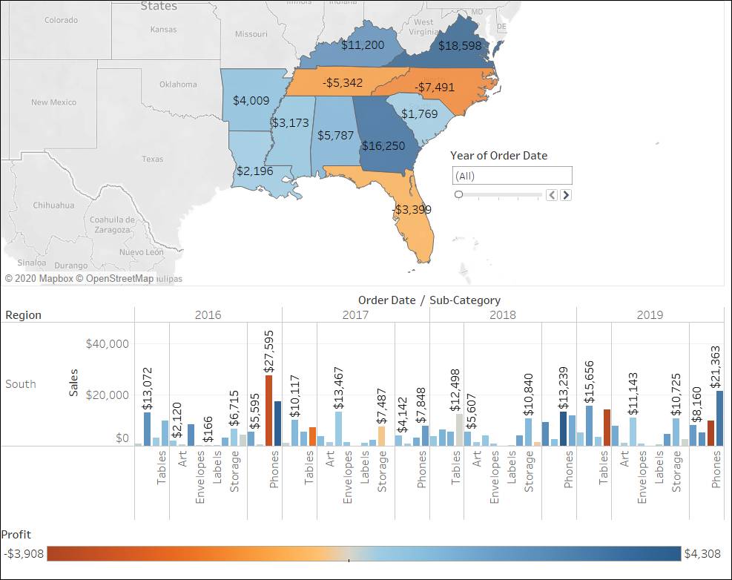Click Kentucky labeled $11,200
732x580 pixels.
363,45
